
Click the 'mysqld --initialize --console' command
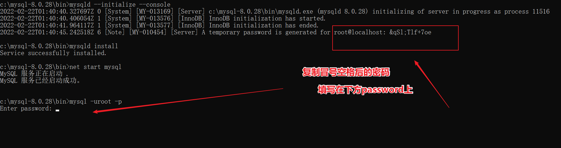point(120,5)
